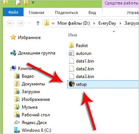
Task: Click the Домашняя группа globe icon
Action: pyautogui.click(x=13, y=53)
